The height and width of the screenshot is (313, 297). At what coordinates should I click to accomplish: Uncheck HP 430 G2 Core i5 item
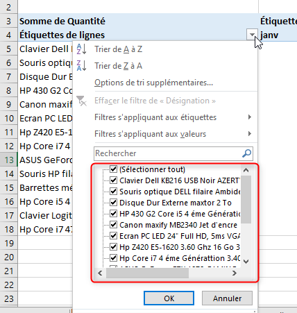coord(113,214)
